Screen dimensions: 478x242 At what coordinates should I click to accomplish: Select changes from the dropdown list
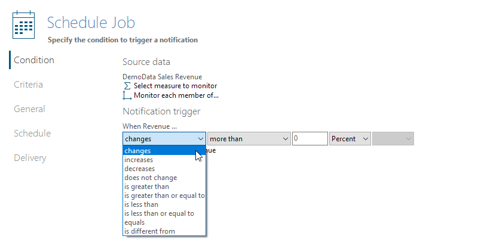(x=164, y=151)
